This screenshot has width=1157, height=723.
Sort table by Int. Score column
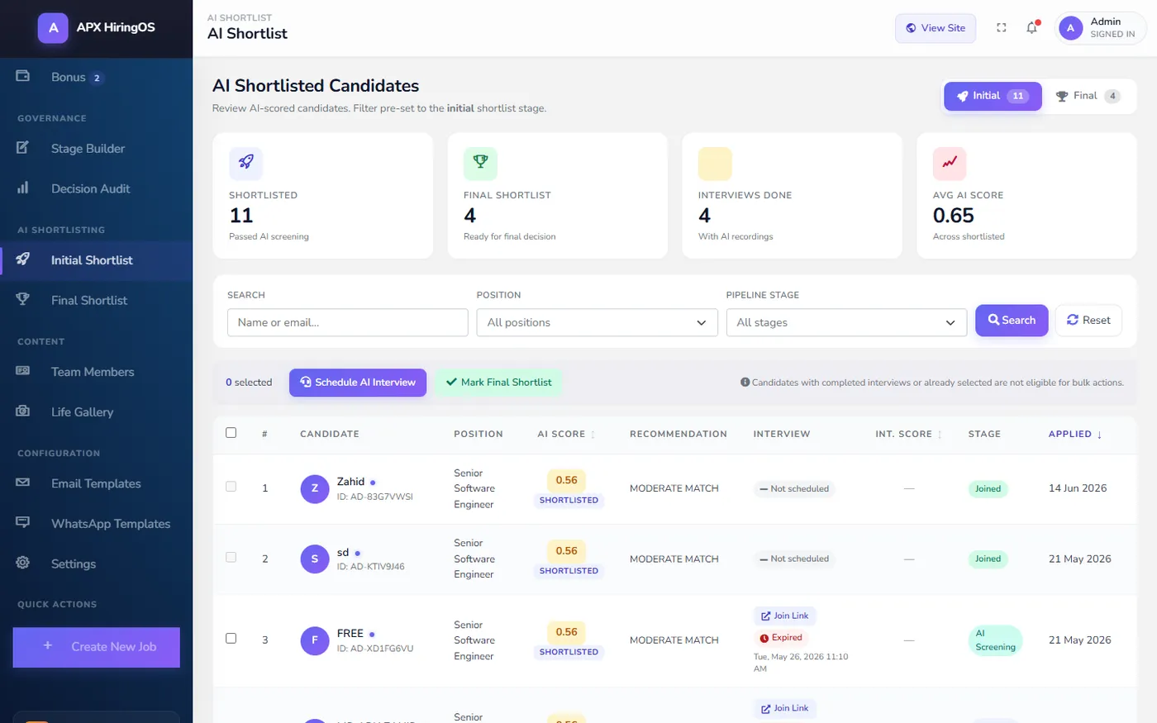coord(908,434)
